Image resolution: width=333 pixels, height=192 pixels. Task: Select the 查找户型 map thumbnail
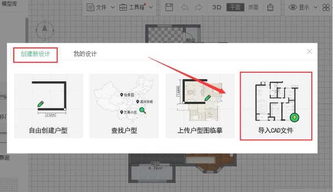[x=124, y=99]
